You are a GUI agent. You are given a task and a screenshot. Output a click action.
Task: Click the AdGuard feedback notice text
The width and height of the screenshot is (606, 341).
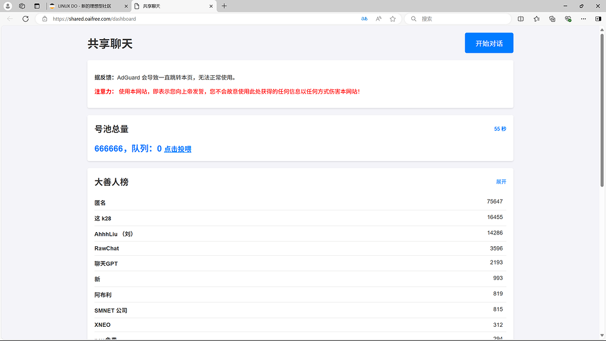point(166,78)
